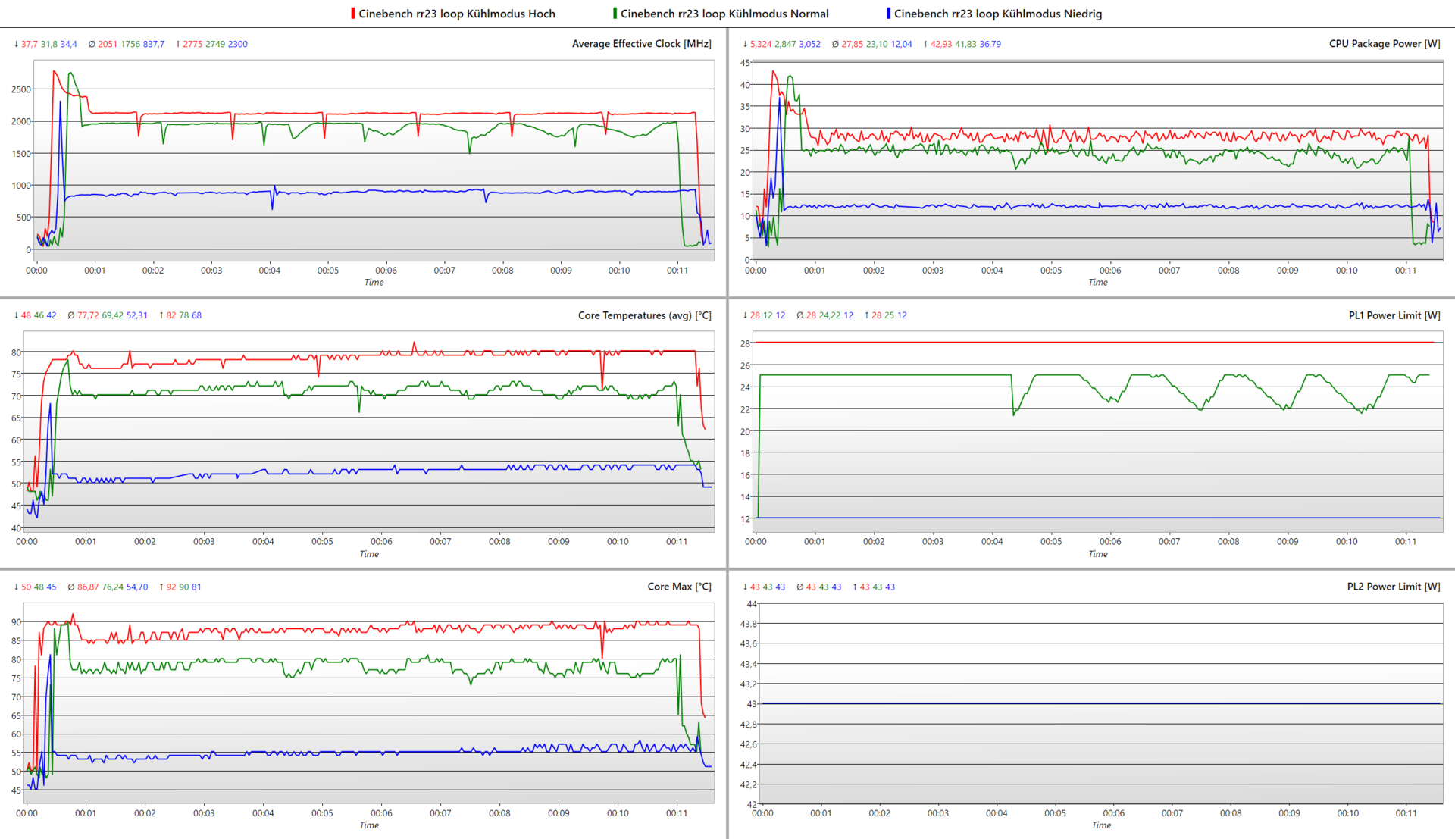Click the Time axis label under PL2 Power Limit chart
Viewport: 1455px width, 839px height.
(x=1101, y=825)
